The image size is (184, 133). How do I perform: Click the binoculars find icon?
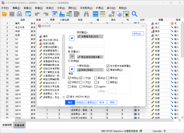[x=86, y=14]
